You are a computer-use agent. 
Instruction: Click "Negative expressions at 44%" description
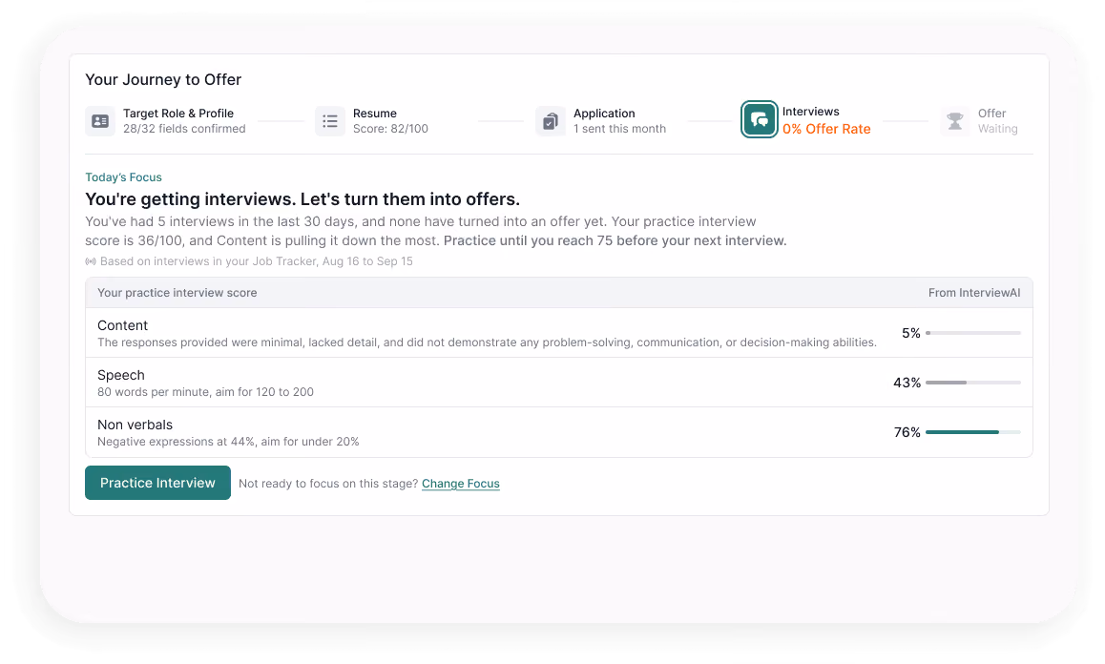click(228, 442)
